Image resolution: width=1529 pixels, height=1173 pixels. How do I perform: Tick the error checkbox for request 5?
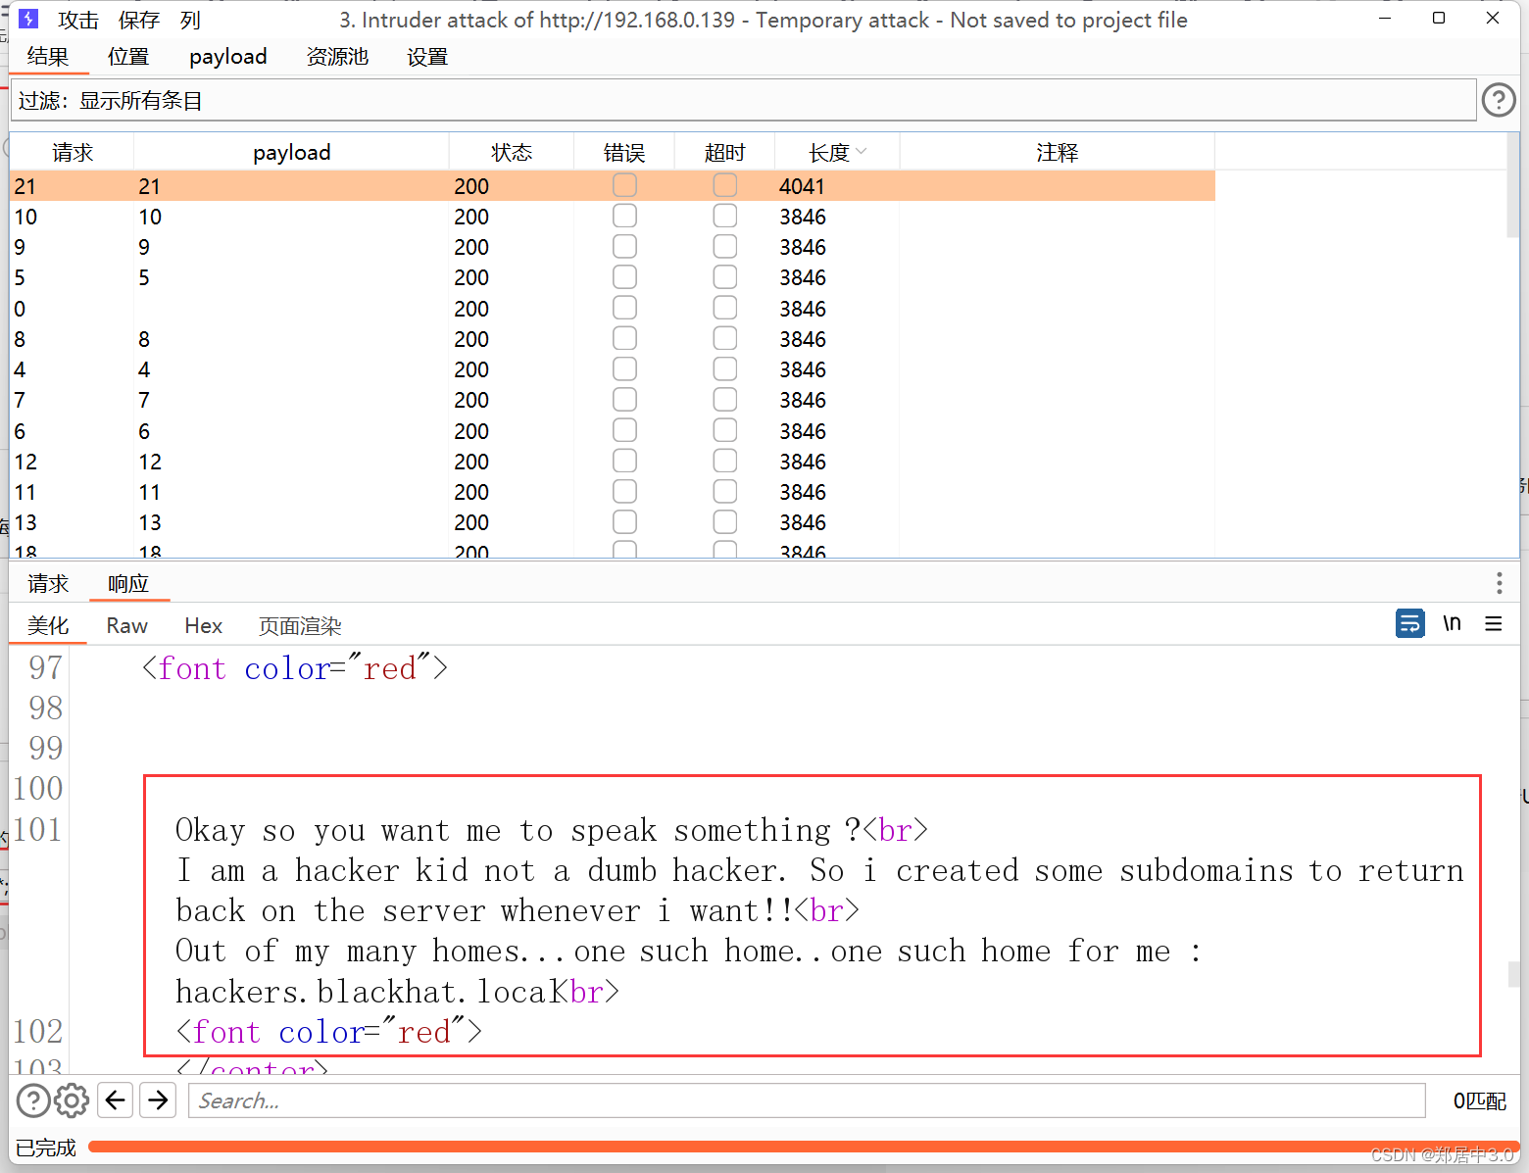[x=624, y=276]
